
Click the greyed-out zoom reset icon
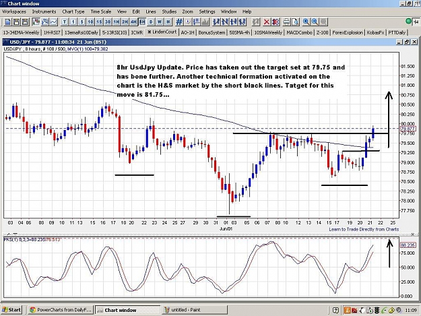[x=323, y=22]
